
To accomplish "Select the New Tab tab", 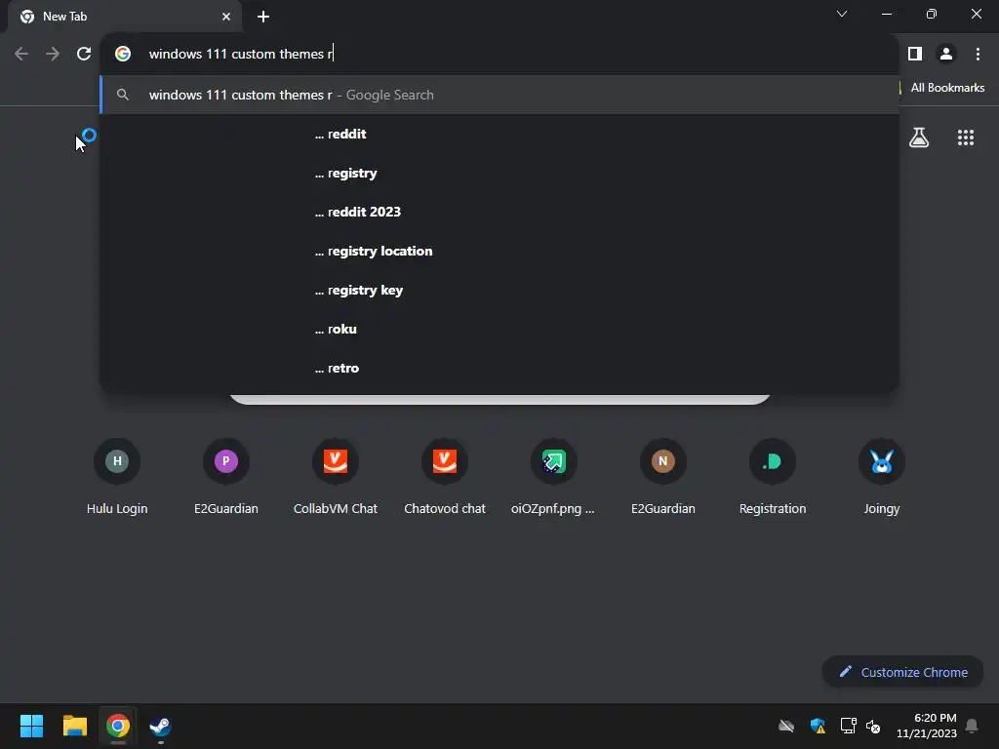I will 124,17.
